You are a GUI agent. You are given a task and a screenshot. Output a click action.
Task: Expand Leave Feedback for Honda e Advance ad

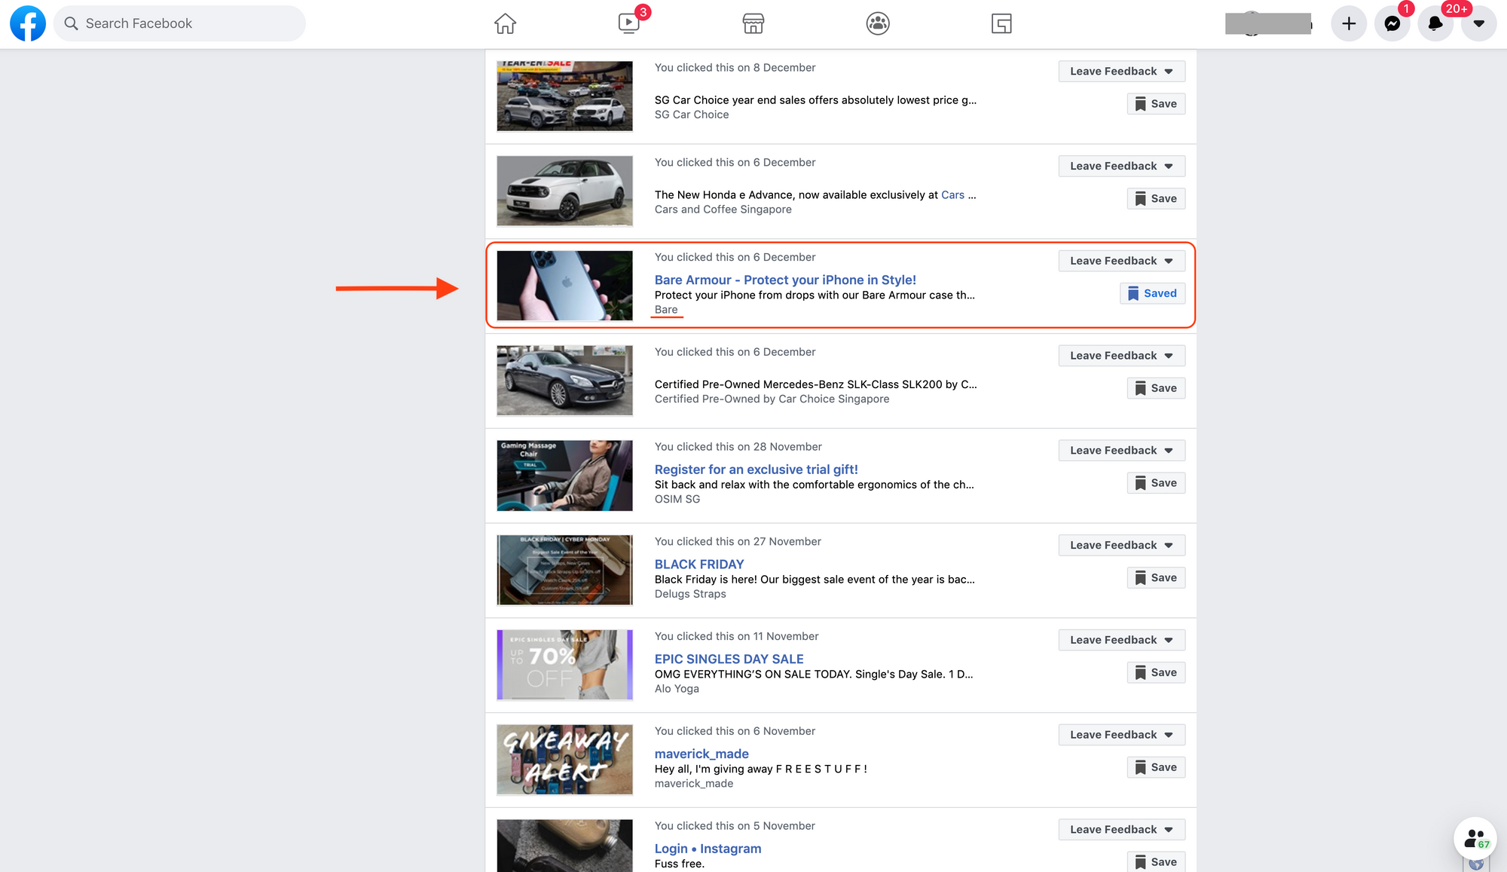click(1121, 166)
